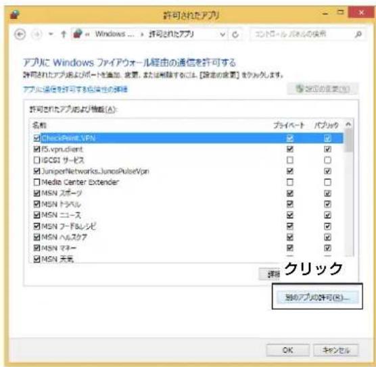Screen dimensions: 376x367
Task: Toggle MSN ニュース Private checkbox
Action: pos(290,215)
